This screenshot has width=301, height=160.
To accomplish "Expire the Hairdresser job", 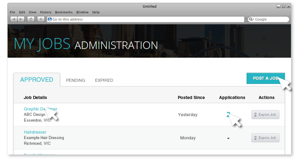I will point(265,138).
